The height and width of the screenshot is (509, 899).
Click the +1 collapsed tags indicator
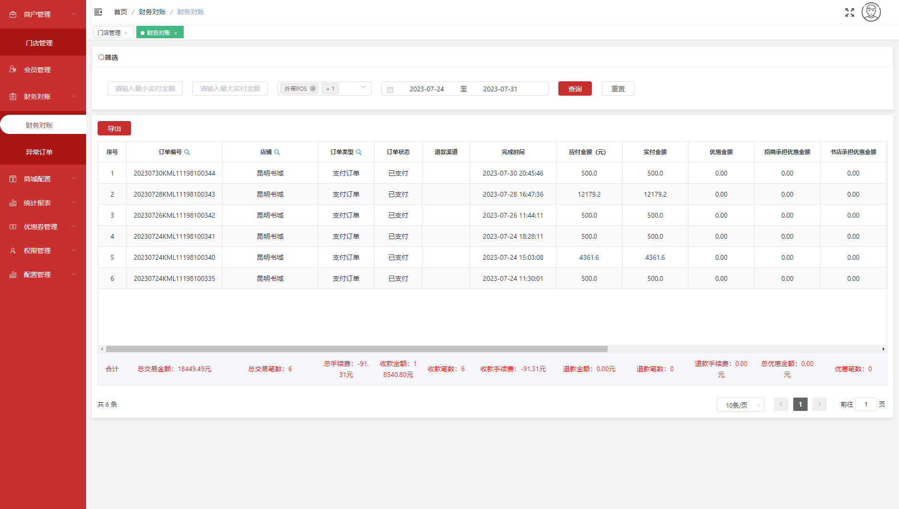coord(330,89)
